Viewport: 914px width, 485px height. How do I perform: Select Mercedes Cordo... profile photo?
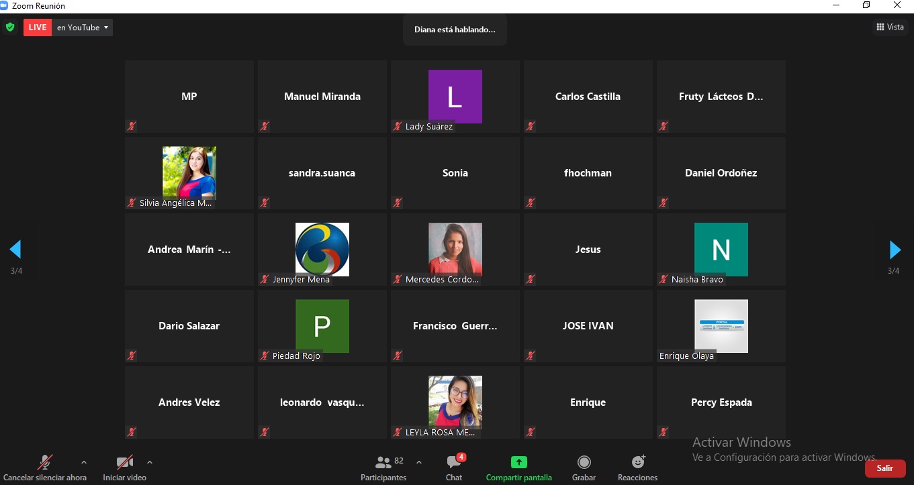pyautogui.click(x=455, y=250)
